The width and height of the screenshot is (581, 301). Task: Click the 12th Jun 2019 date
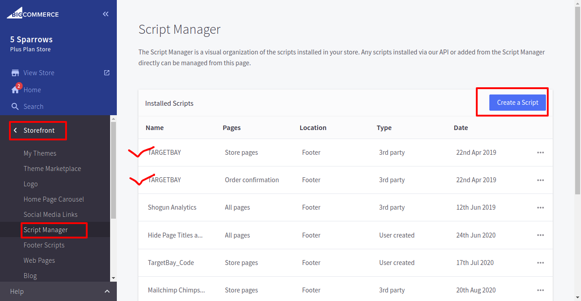476,207
